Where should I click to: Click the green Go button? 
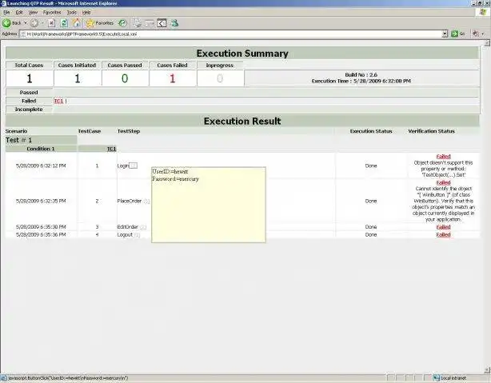(x=457, y=34)
